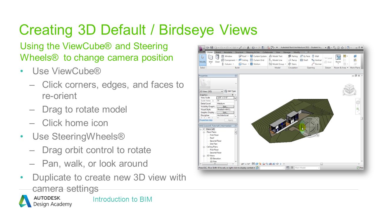Select the Model Line tool
Viewport: 377px width, 212px height.
(275, 60)
